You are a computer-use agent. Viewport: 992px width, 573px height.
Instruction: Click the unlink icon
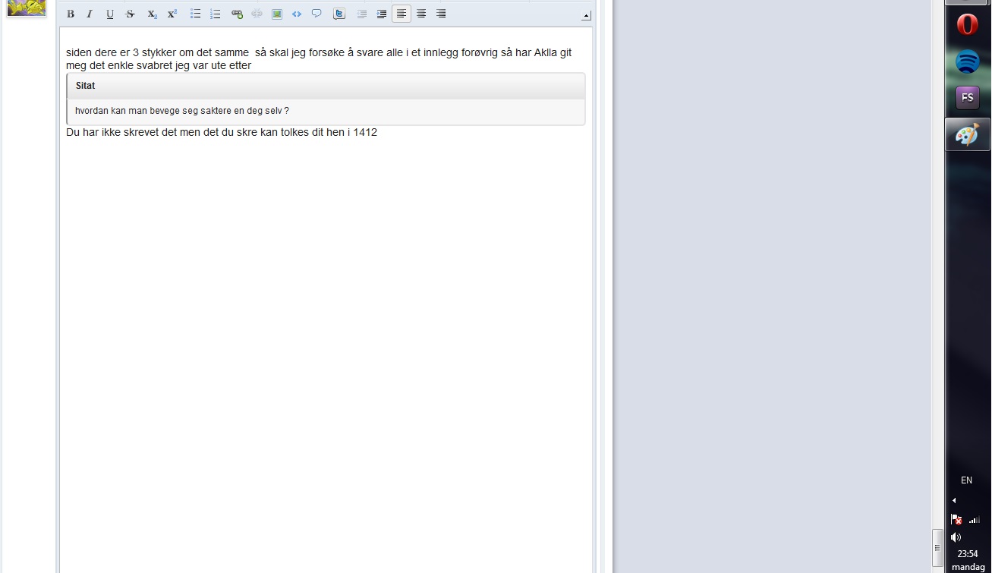tap(257, 14)
